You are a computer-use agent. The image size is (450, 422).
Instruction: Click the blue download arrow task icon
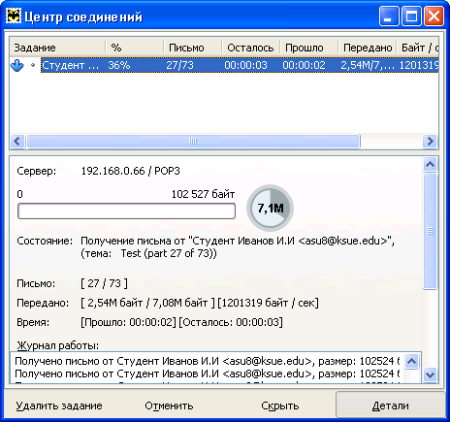point(17,65)
